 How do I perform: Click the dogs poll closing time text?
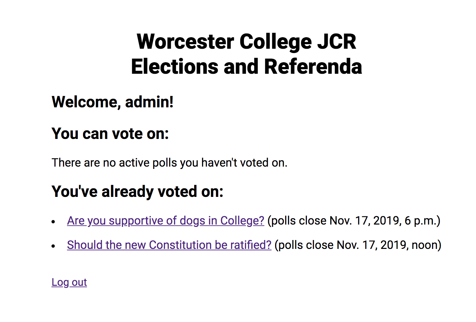coord(353,221)
